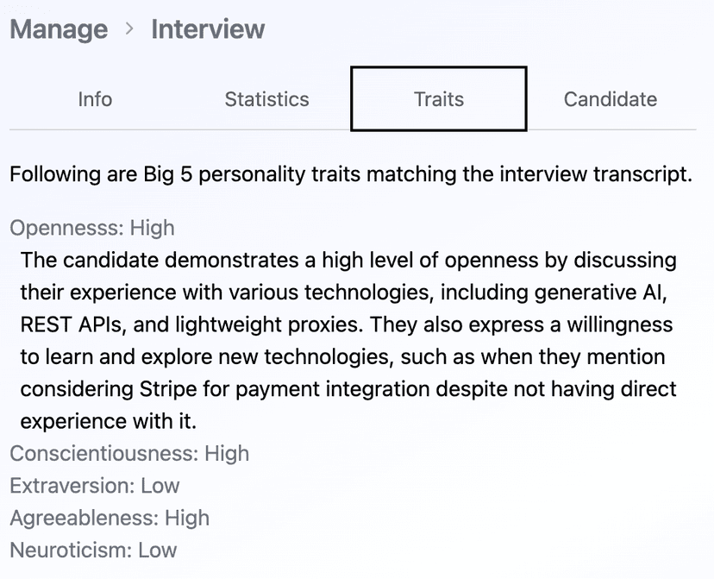714x579 pixels.
Task: Click the active Traits tab
Action: point(438,99)
